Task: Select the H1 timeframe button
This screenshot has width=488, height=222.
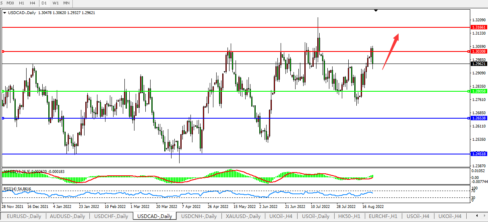Action: coord(22,3)
